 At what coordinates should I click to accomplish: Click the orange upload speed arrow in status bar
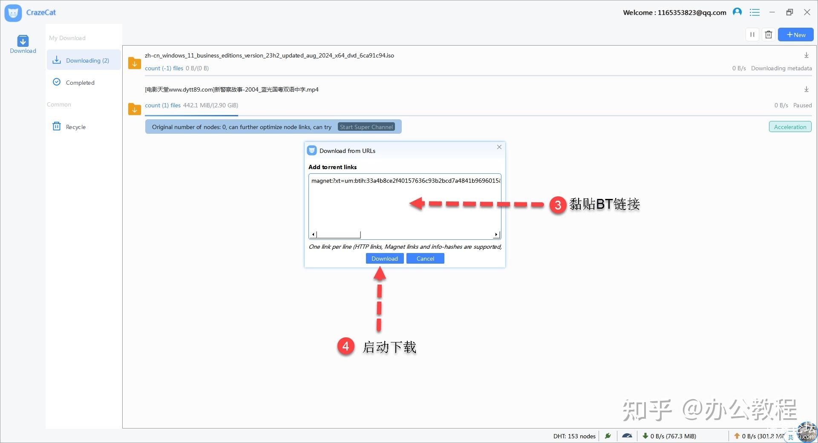click(737, 436)
